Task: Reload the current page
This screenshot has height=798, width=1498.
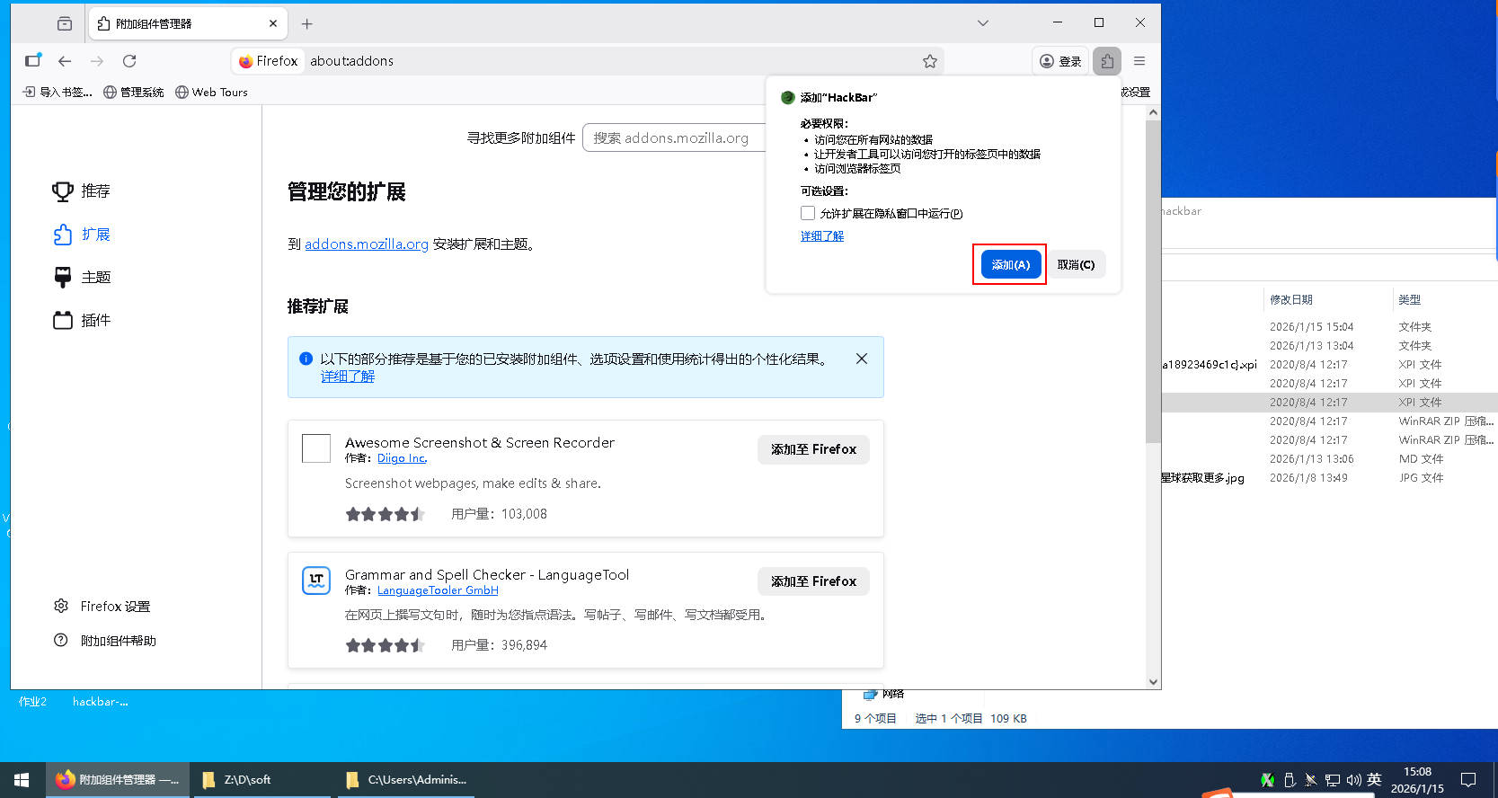Action: click(x=129, y=61)
